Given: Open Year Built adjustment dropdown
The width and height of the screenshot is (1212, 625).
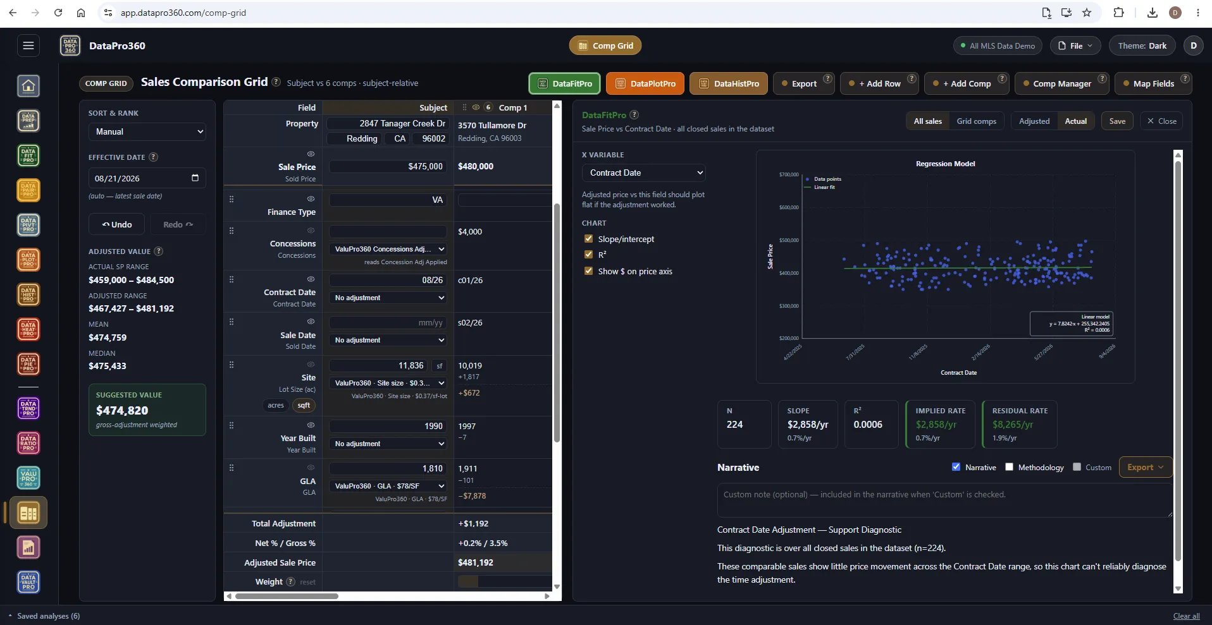Looking at the screenshot, I should 389,444.
